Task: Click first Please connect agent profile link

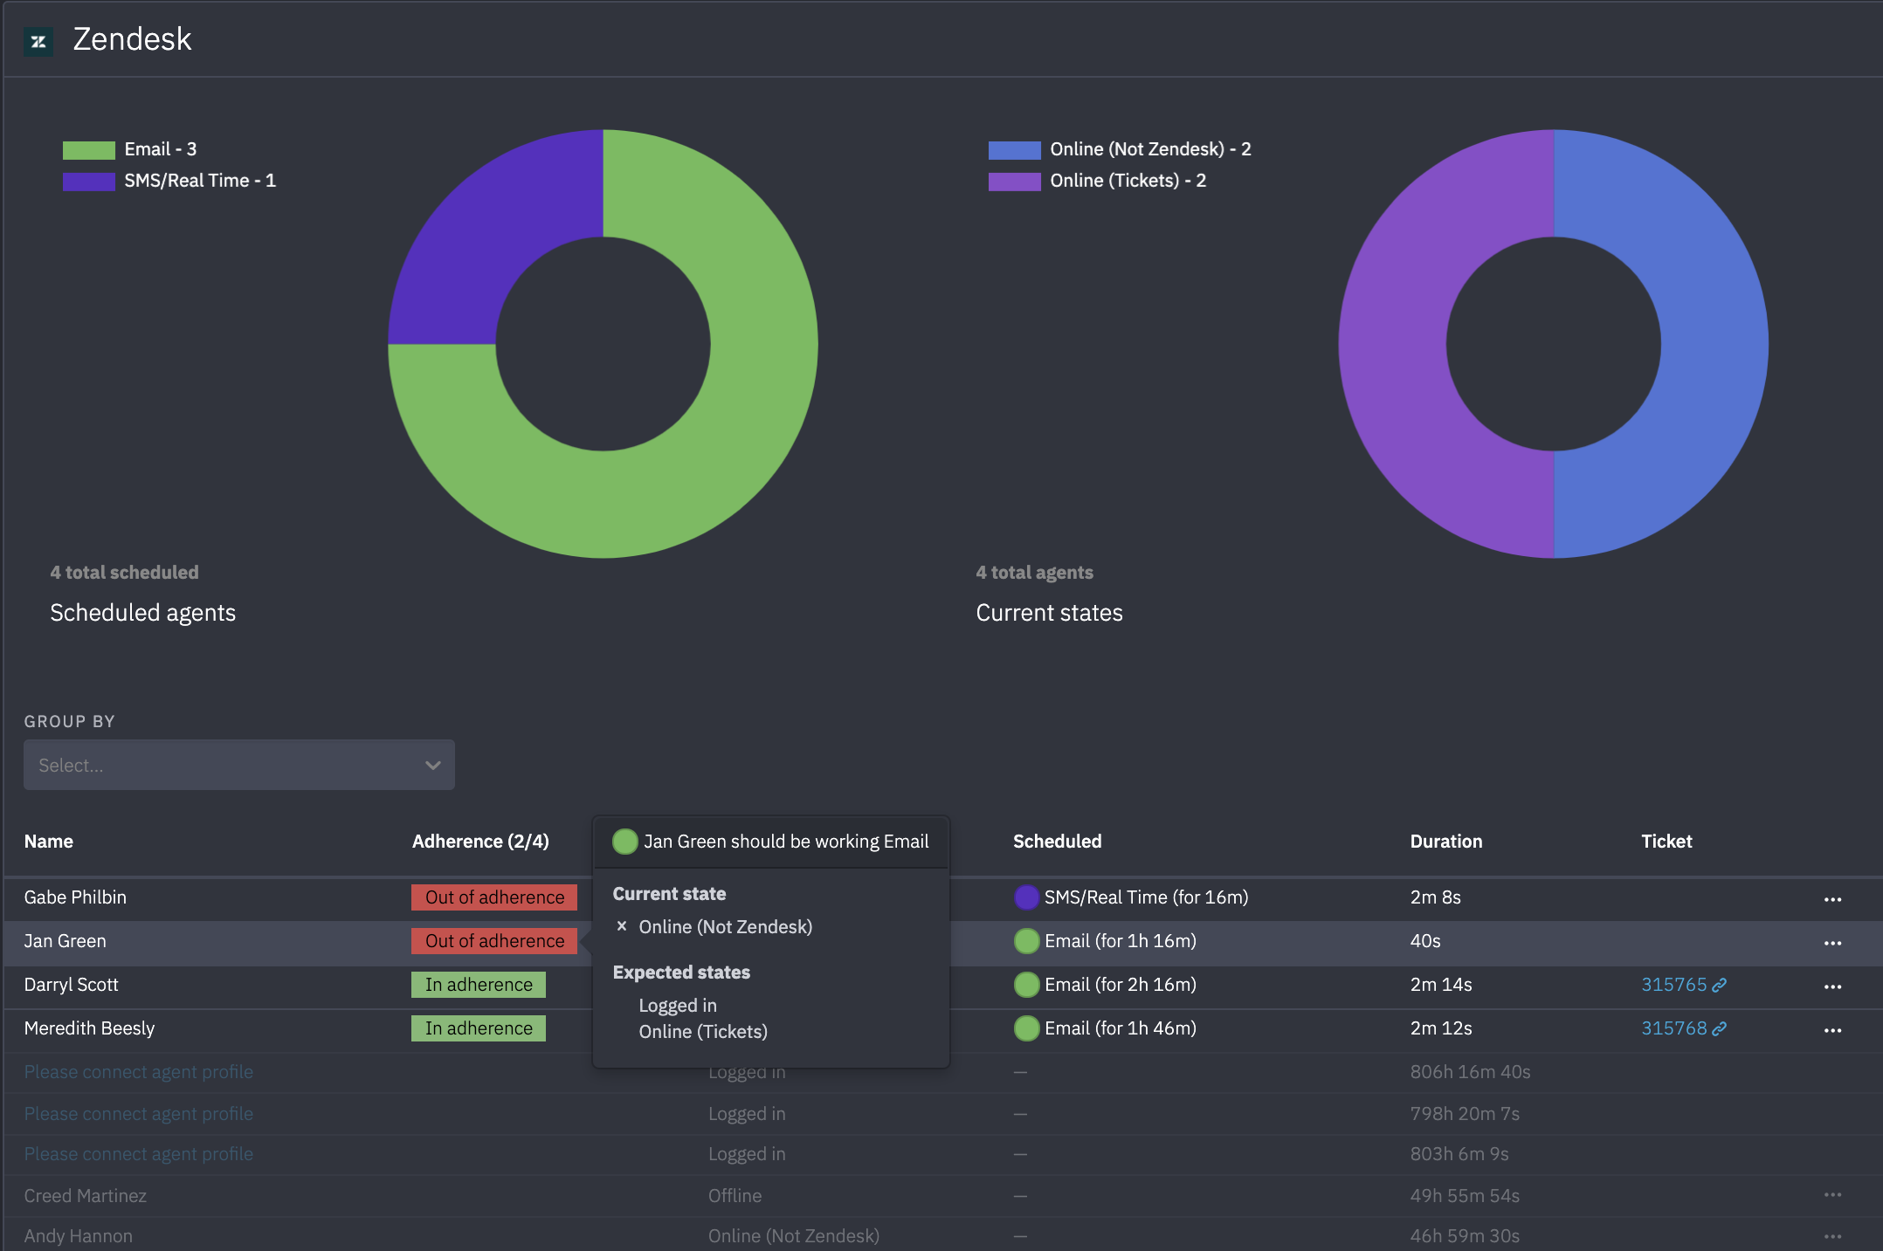Action: (139, 1072)
